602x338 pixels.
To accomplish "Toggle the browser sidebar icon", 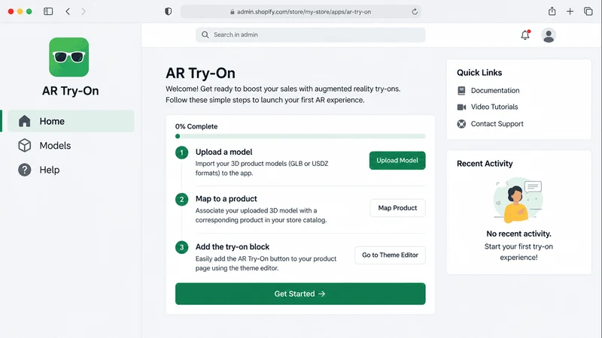I will [x=48, y=11].
